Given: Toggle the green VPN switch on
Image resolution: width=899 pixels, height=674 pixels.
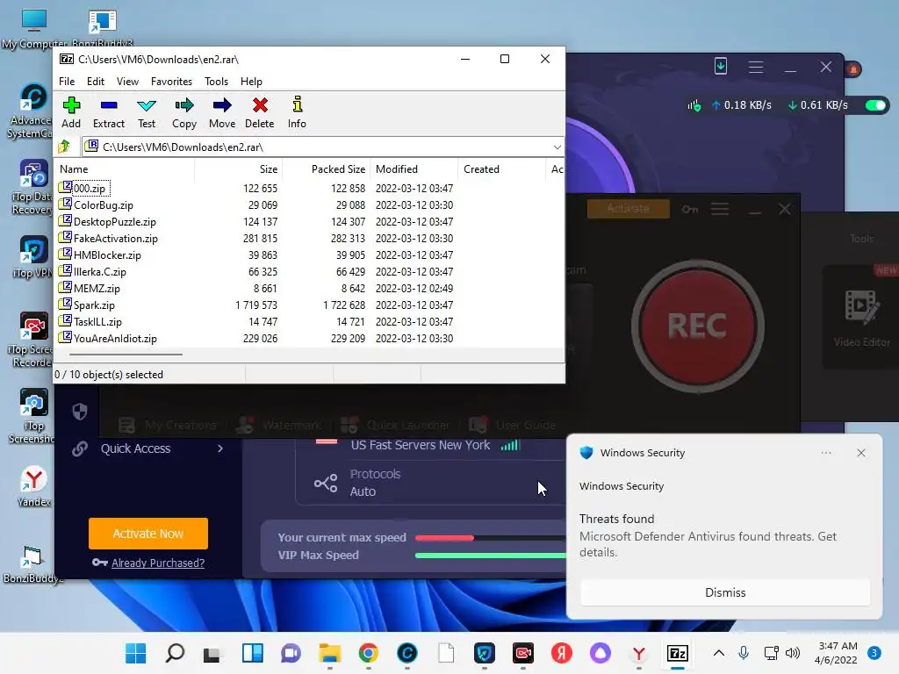Looking at the screenshot, I should [x=875, y=105].
